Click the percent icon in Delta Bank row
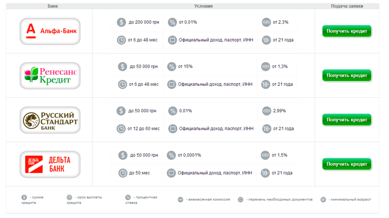 172,155
